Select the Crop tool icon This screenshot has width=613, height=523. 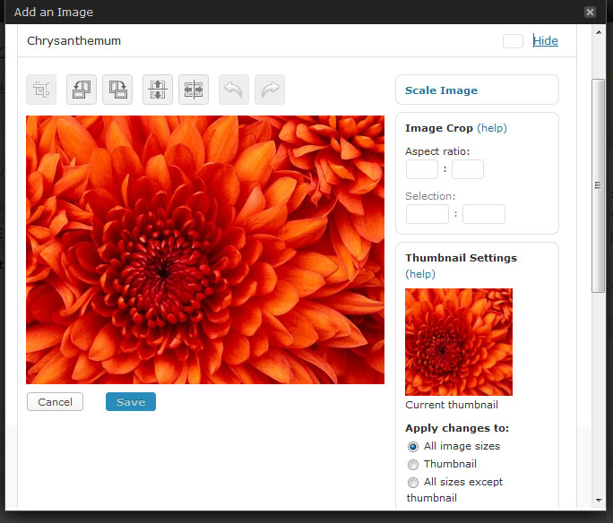(41, 90)
